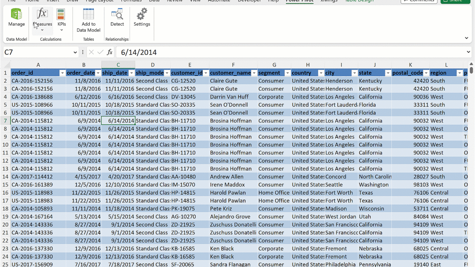Screen dimensions: 475x267
Task: Switch to the Table Design tab
Action: click(359, 1)
